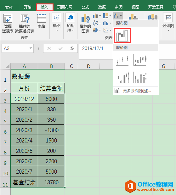Image resolution: width=176 pixels, height=195 pixels.
Task: Click the formula enter checkmark button
Action: 60,48
